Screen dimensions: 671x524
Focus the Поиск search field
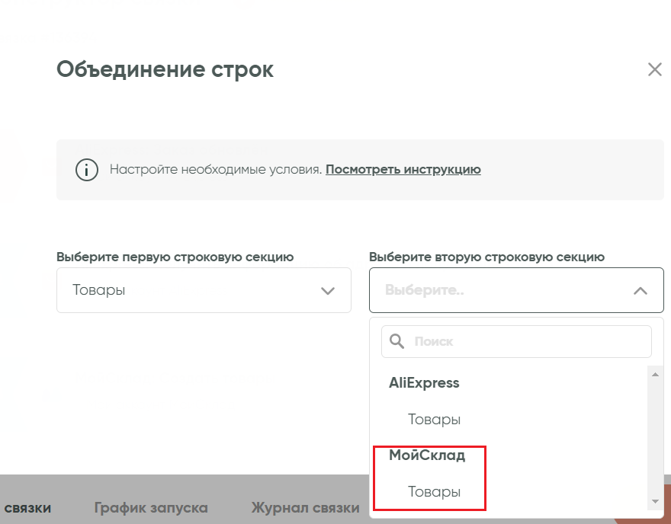click(526, 342)
